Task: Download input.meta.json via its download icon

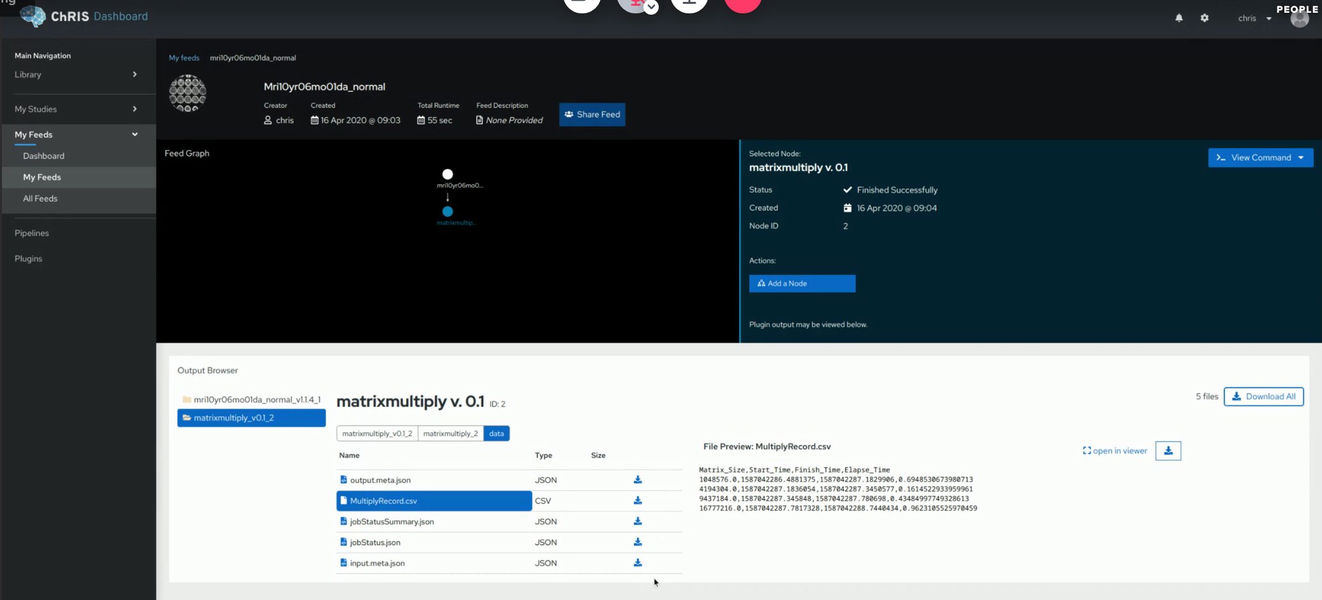Action: coord(638,562)
